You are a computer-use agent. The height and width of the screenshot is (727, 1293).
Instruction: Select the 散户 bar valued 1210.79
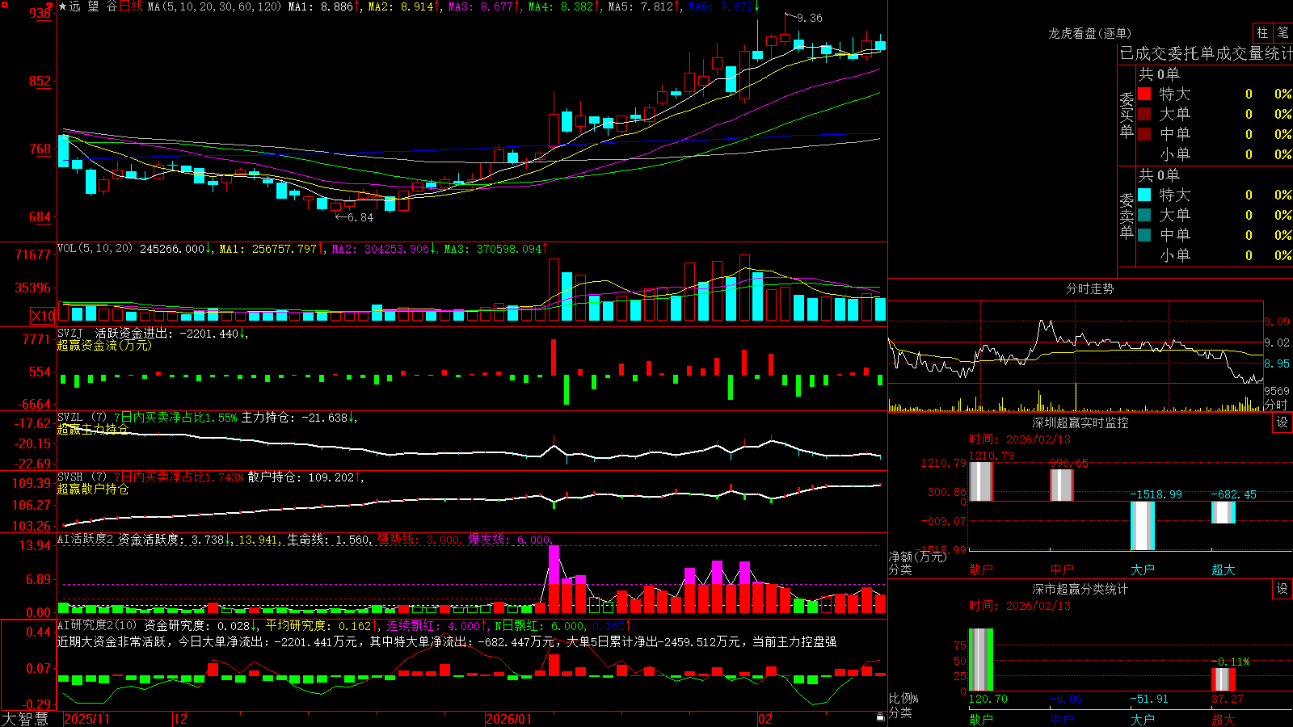pyautogui.click(x=981, y=481)
